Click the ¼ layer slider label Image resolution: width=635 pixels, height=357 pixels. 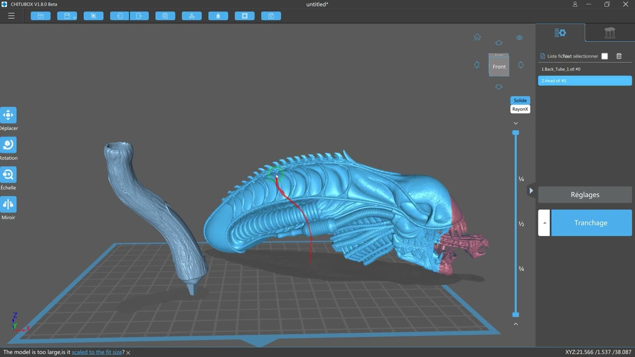[x=521, y=179]
